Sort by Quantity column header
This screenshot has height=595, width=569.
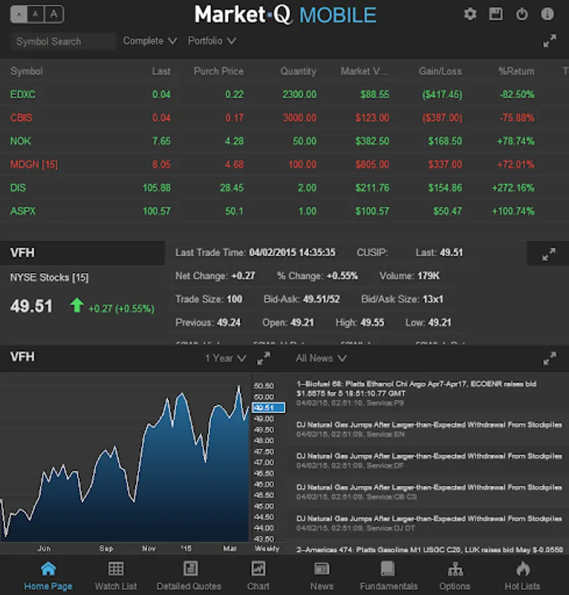[298, 71]
